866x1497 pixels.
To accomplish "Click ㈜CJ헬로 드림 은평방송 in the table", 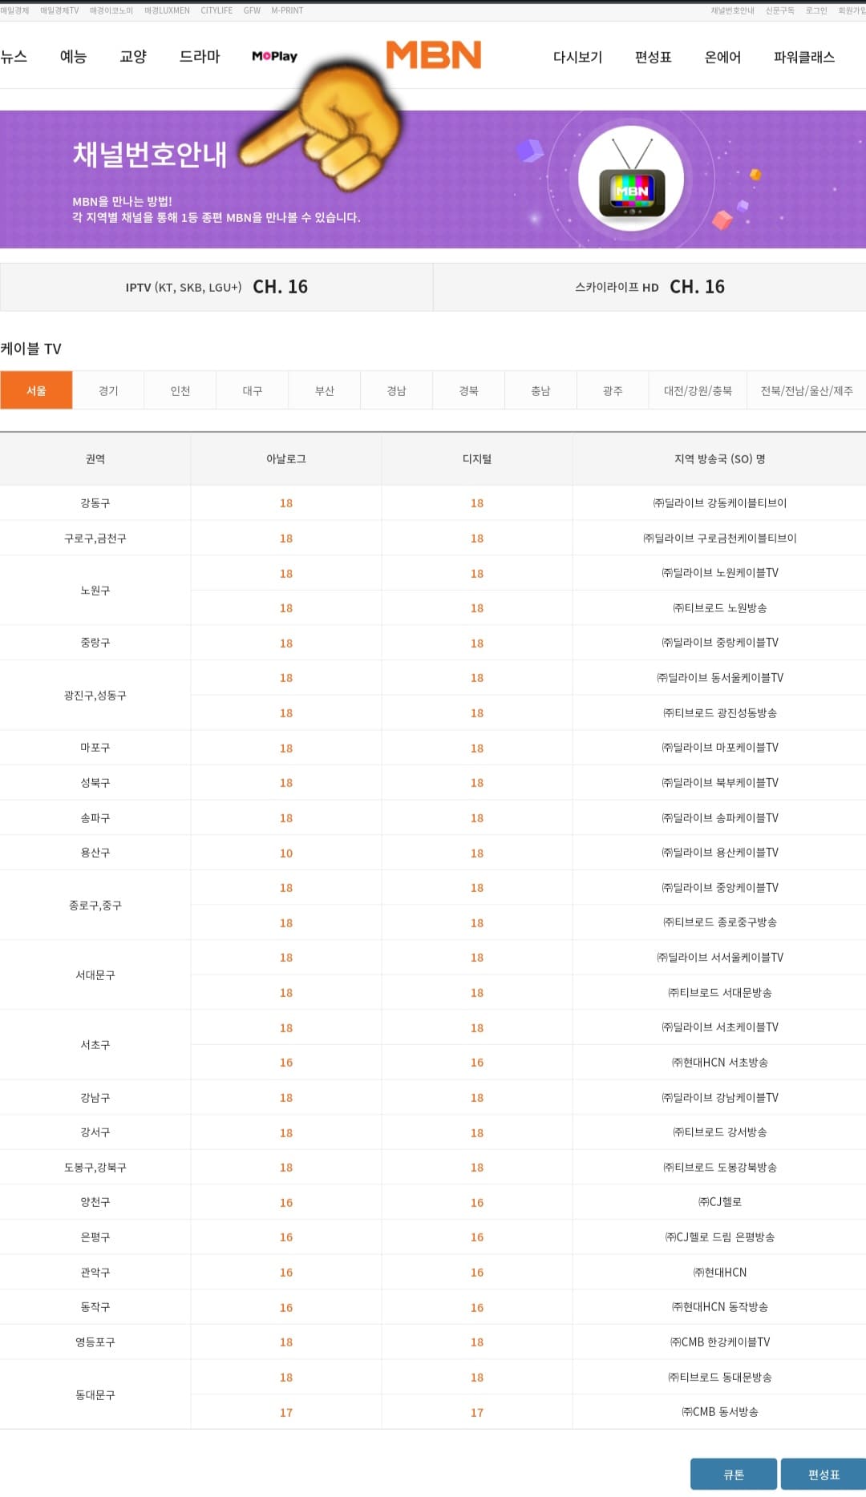I will [x=720, y=1237].
